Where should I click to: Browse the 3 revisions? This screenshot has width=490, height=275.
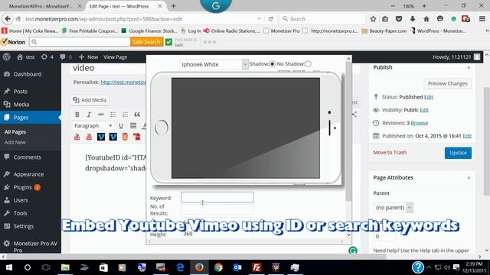click(419, 123)
